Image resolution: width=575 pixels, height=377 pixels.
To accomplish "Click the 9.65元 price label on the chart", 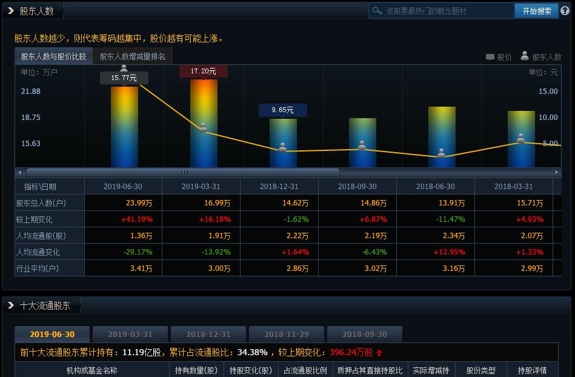I will click(x=282, y=110).
